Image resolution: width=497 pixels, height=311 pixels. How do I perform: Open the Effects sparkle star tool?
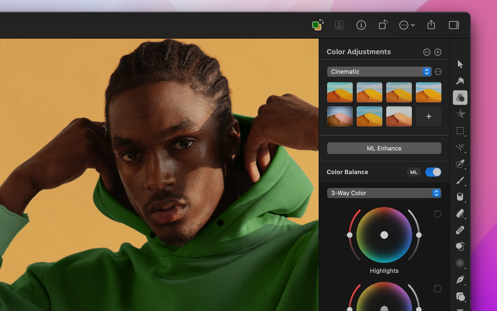pos(460,114)
